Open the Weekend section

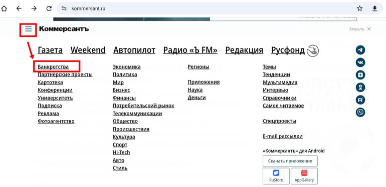click(88, 50)
